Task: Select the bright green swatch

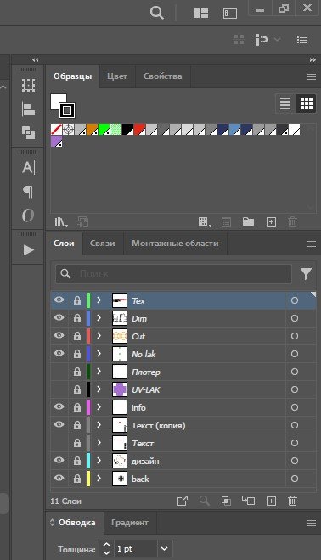Action: (x=104, y=129)
